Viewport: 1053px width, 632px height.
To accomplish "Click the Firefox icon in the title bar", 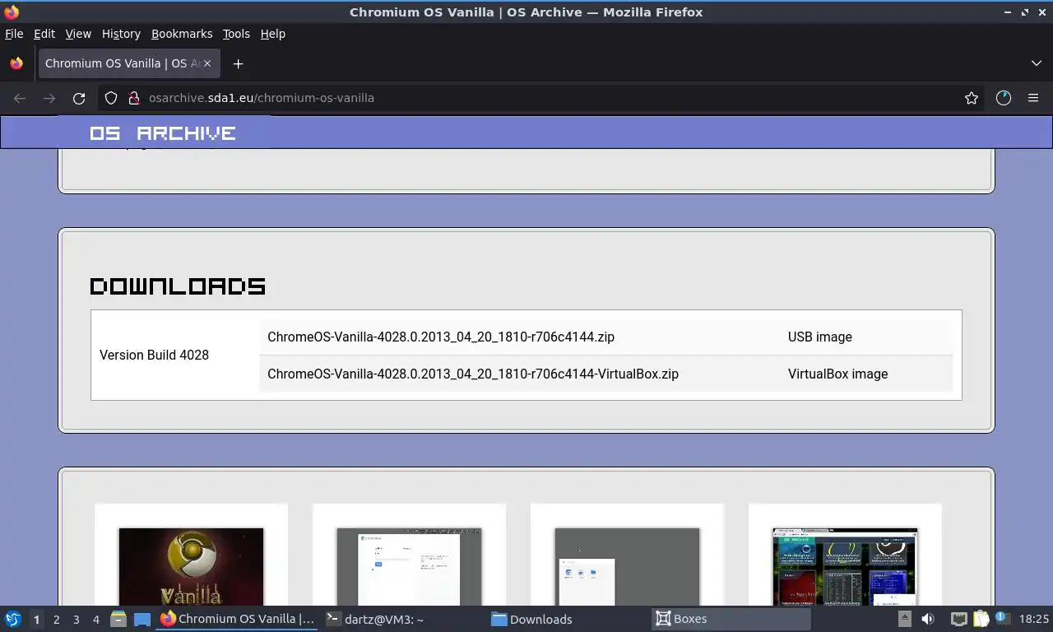I will (x=12, y=12).
